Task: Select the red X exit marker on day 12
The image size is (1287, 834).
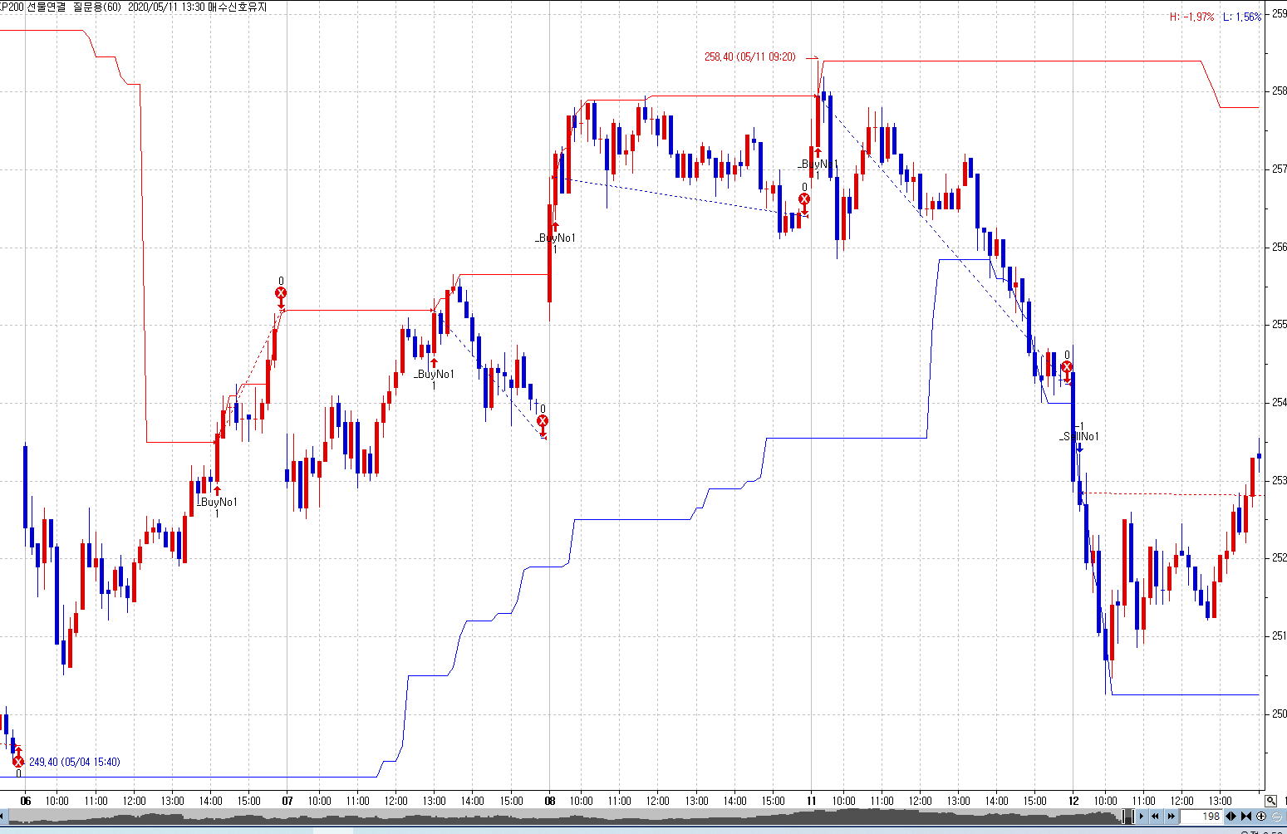Action: [x=1067, y=367]
